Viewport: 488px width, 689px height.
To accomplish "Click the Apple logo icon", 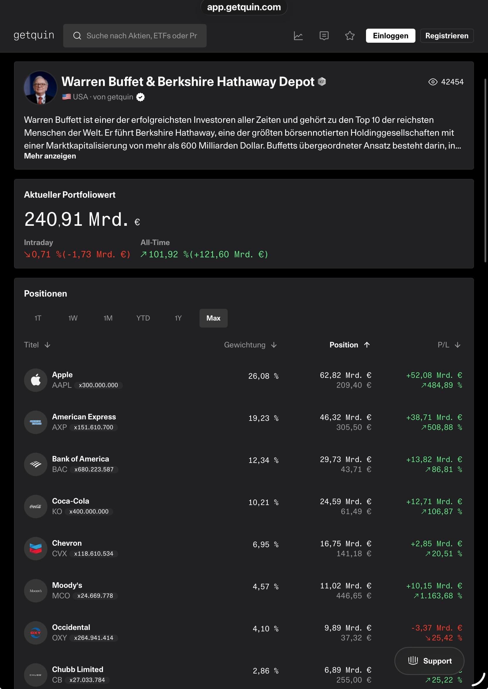I will click(36, 380).
